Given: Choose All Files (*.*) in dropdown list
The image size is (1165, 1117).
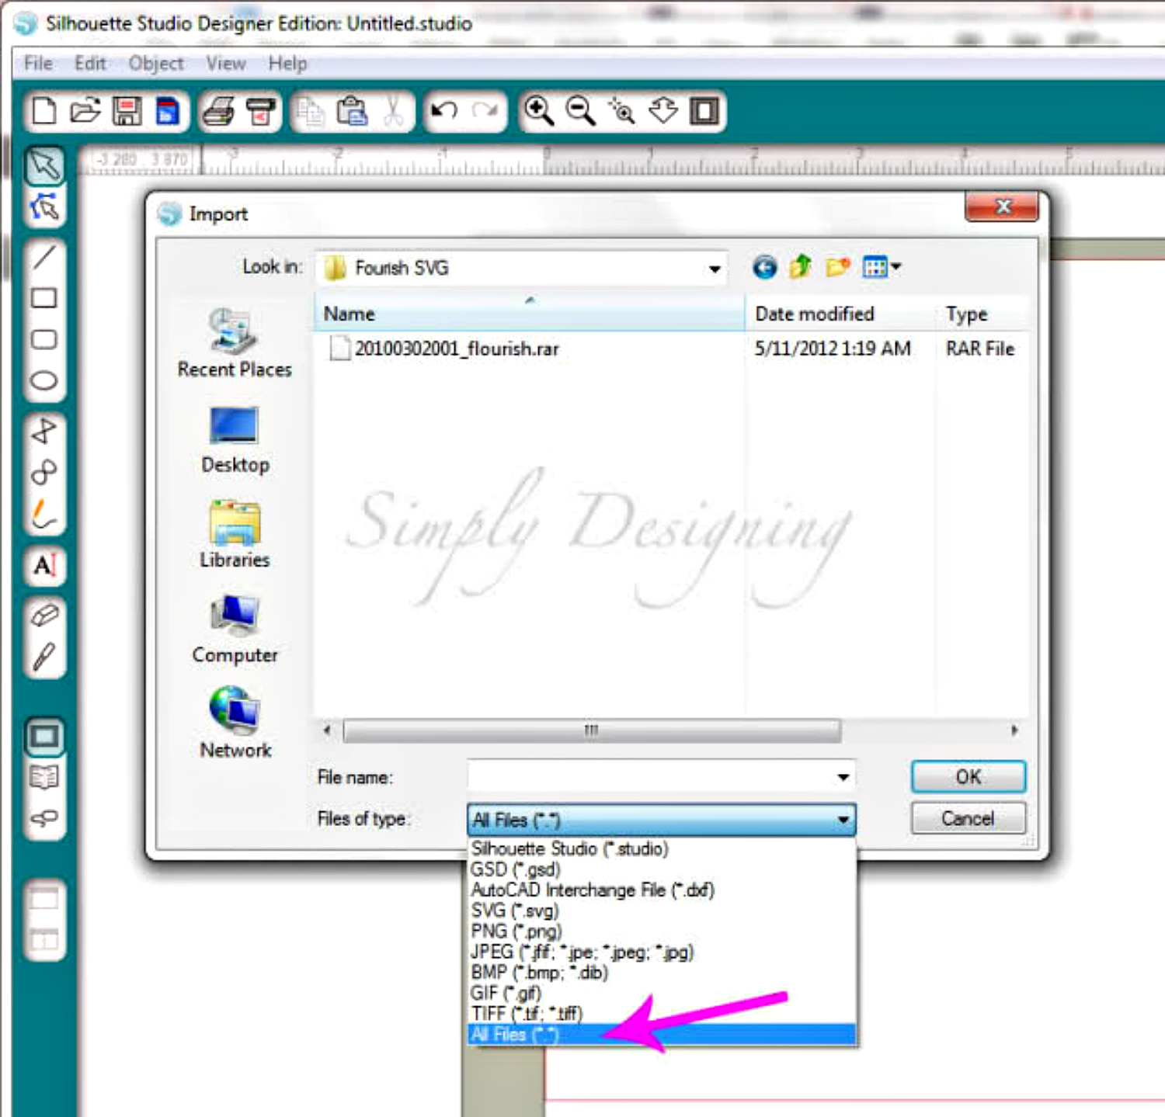Looking at the screenshot, I should click(662, 1034).
